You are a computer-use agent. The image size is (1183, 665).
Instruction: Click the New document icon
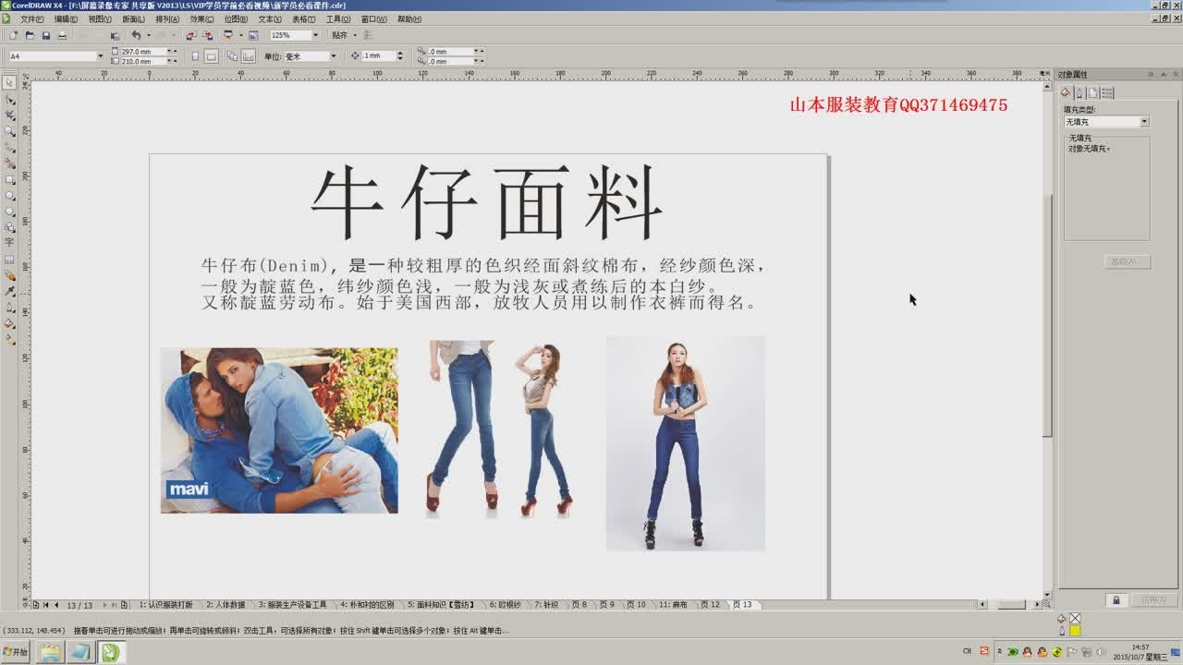pos(13,35)
